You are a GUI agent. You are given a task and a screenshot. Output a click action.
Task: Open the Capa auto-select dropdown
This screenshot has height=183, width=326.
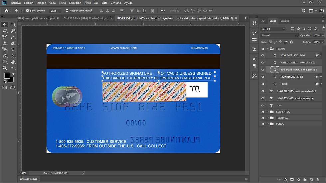pyautogui.click(x=55, y=11)
